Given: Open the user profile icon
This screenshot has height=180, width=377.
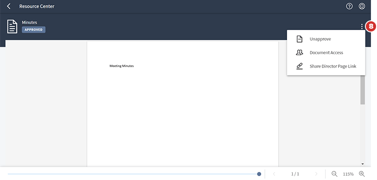Looking at the screenshot, I should [362, 6].
